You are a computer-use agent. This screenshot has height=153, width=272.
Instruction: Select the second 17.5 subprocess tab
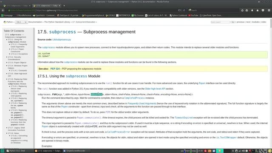[x=47, y=6]
